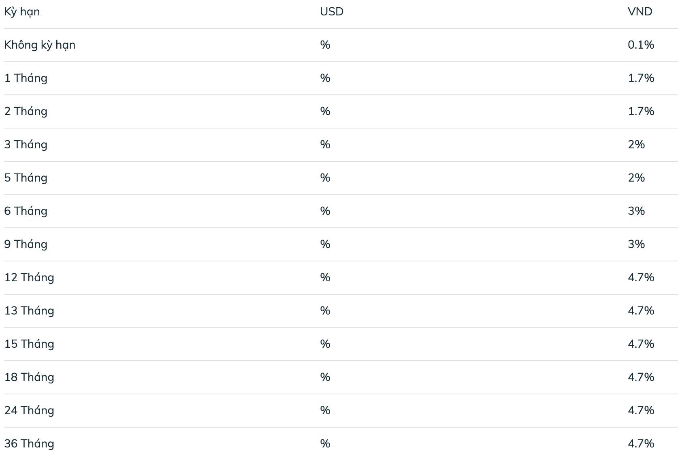The image size is (678, 458).
Task: Click the 0.1% VND rate value
Action: [641, 45]
